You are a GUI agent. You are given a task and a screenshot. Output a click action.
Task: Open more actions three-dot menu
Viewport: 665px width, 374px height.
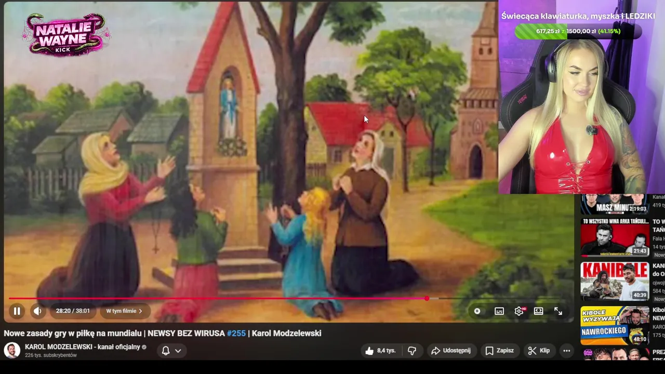tap(567, 351)
